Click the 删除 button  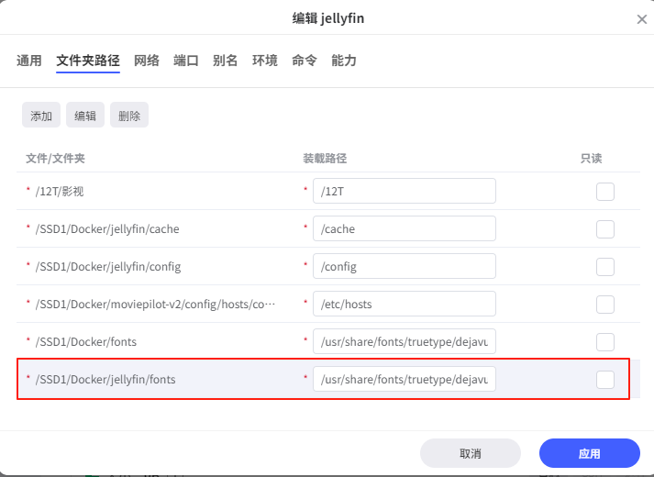[129, 115]
